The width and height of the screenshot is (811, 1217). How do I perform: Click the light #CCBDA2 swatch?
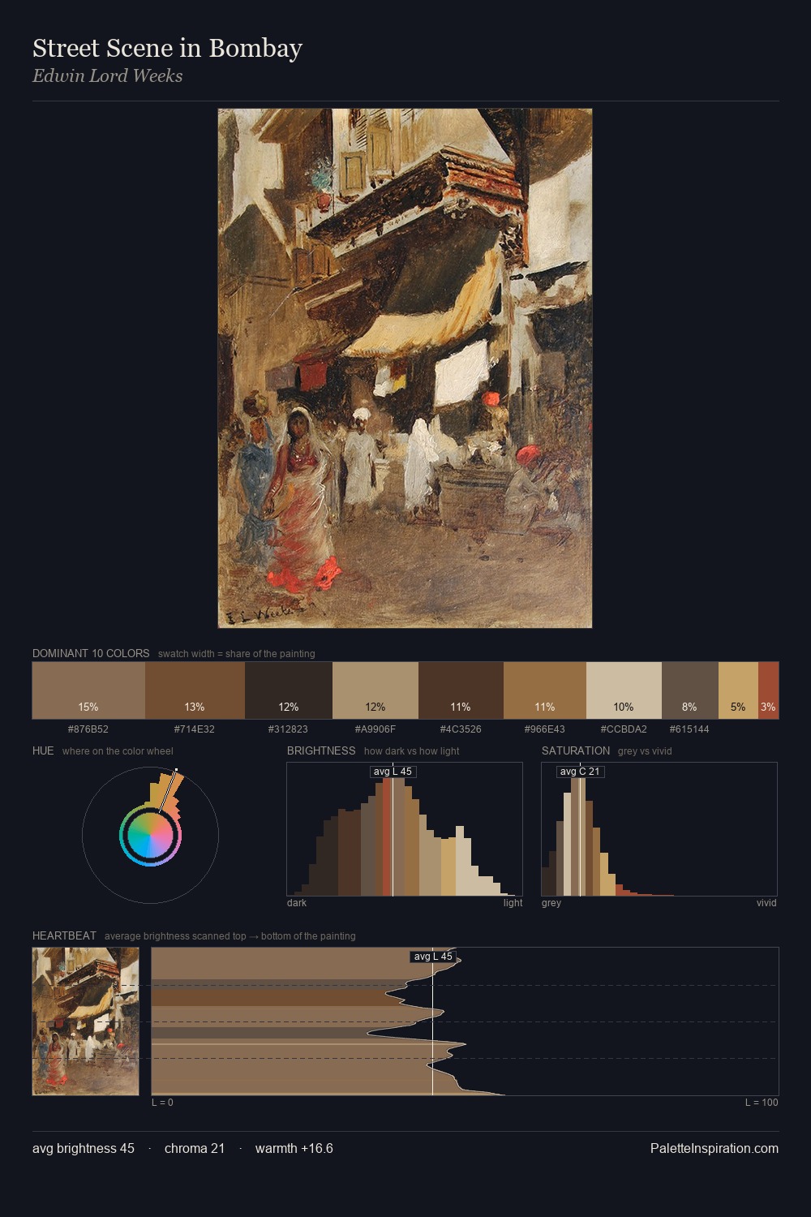coord(624,690)
